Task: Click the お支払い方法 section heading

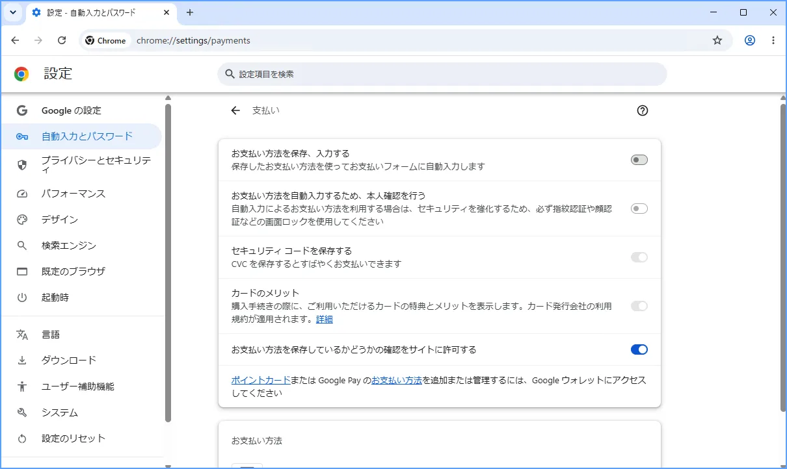Action: click(x=257, y=440)
